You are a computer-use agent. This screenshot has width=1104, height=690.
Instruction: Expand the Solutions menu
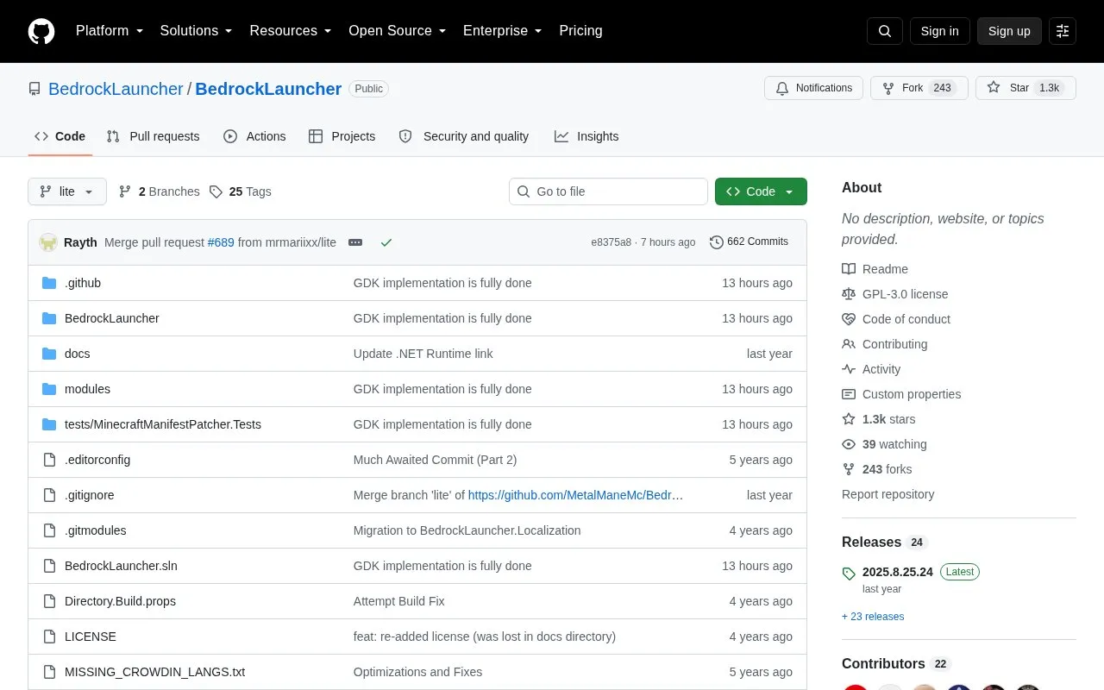[x=197, y=31]
